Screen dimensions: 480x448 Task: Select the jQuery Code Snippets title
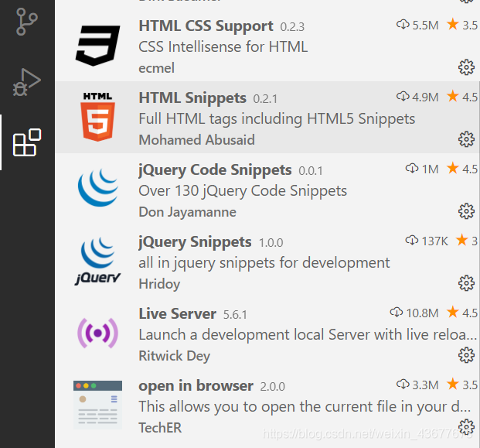[x=215, y=170]
